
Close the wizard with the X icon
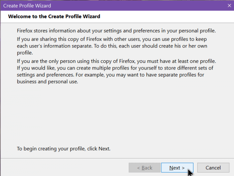229,6
